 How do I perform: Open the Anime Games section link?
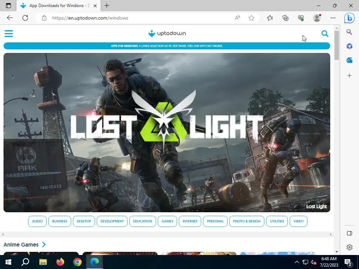[x=21, y=244]
